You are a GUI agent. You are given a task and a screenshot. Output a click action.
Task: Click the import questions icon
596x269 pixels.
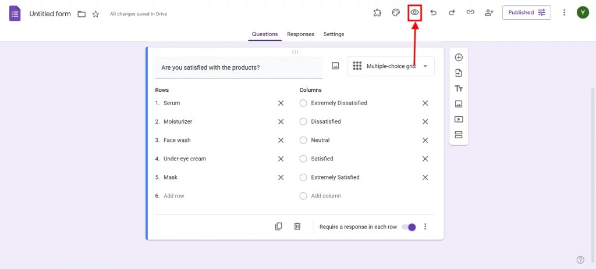[x=459, y=73]
